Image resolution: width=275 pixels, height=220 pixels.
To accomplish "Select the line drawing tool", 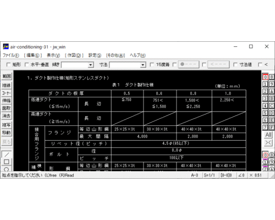I will pyautogui.click(x=7, y=155).
